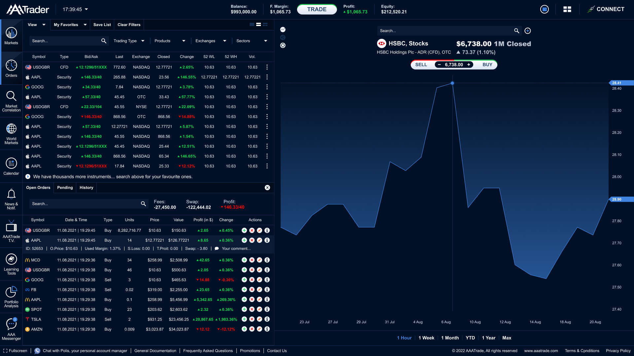Select the 1 Month range tab
The width and height of the screenshot is (634, 356).
450,338
